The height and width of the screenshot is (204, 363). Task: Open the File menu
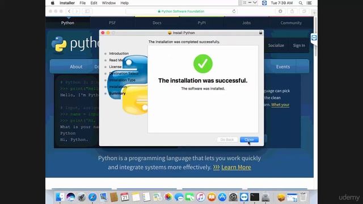[x=83, y=3]
